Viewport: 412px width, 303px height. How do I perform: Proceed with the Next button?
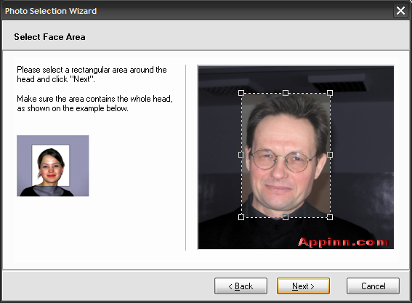click(303, 286)
